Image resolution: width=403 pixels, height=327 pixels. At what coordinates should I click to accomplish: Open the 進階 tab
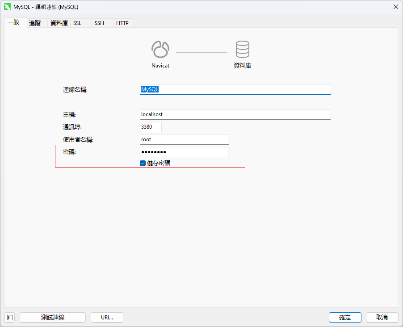[x=35, y=23]
